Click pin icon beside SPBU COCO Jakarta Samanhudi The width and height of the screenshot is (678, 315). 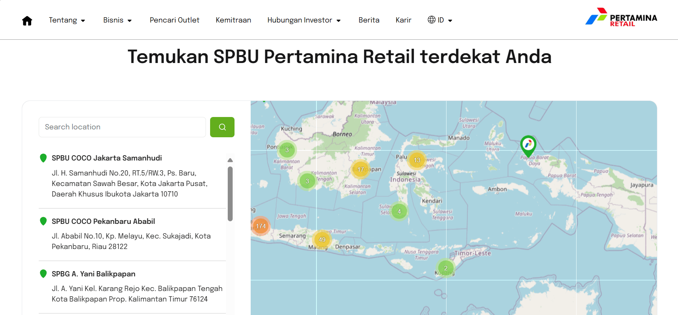pos(43,158)
